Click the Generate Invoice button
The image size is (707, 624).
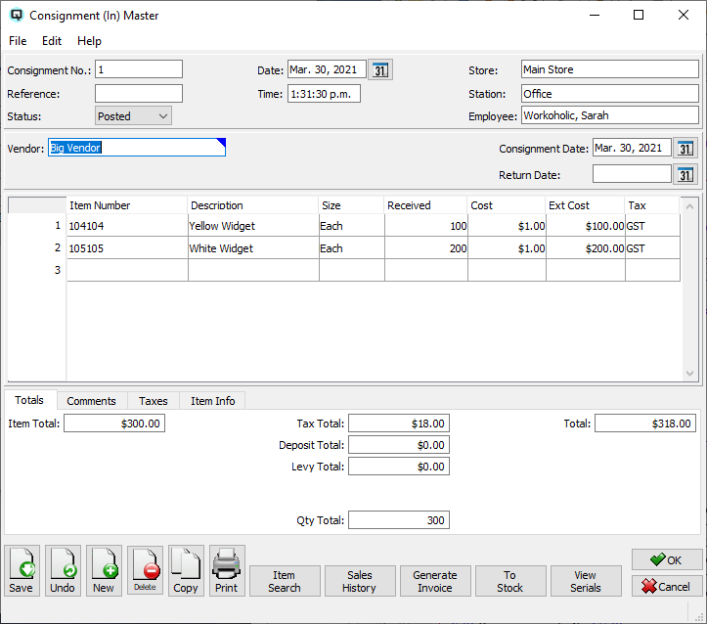tap(435, 581)
